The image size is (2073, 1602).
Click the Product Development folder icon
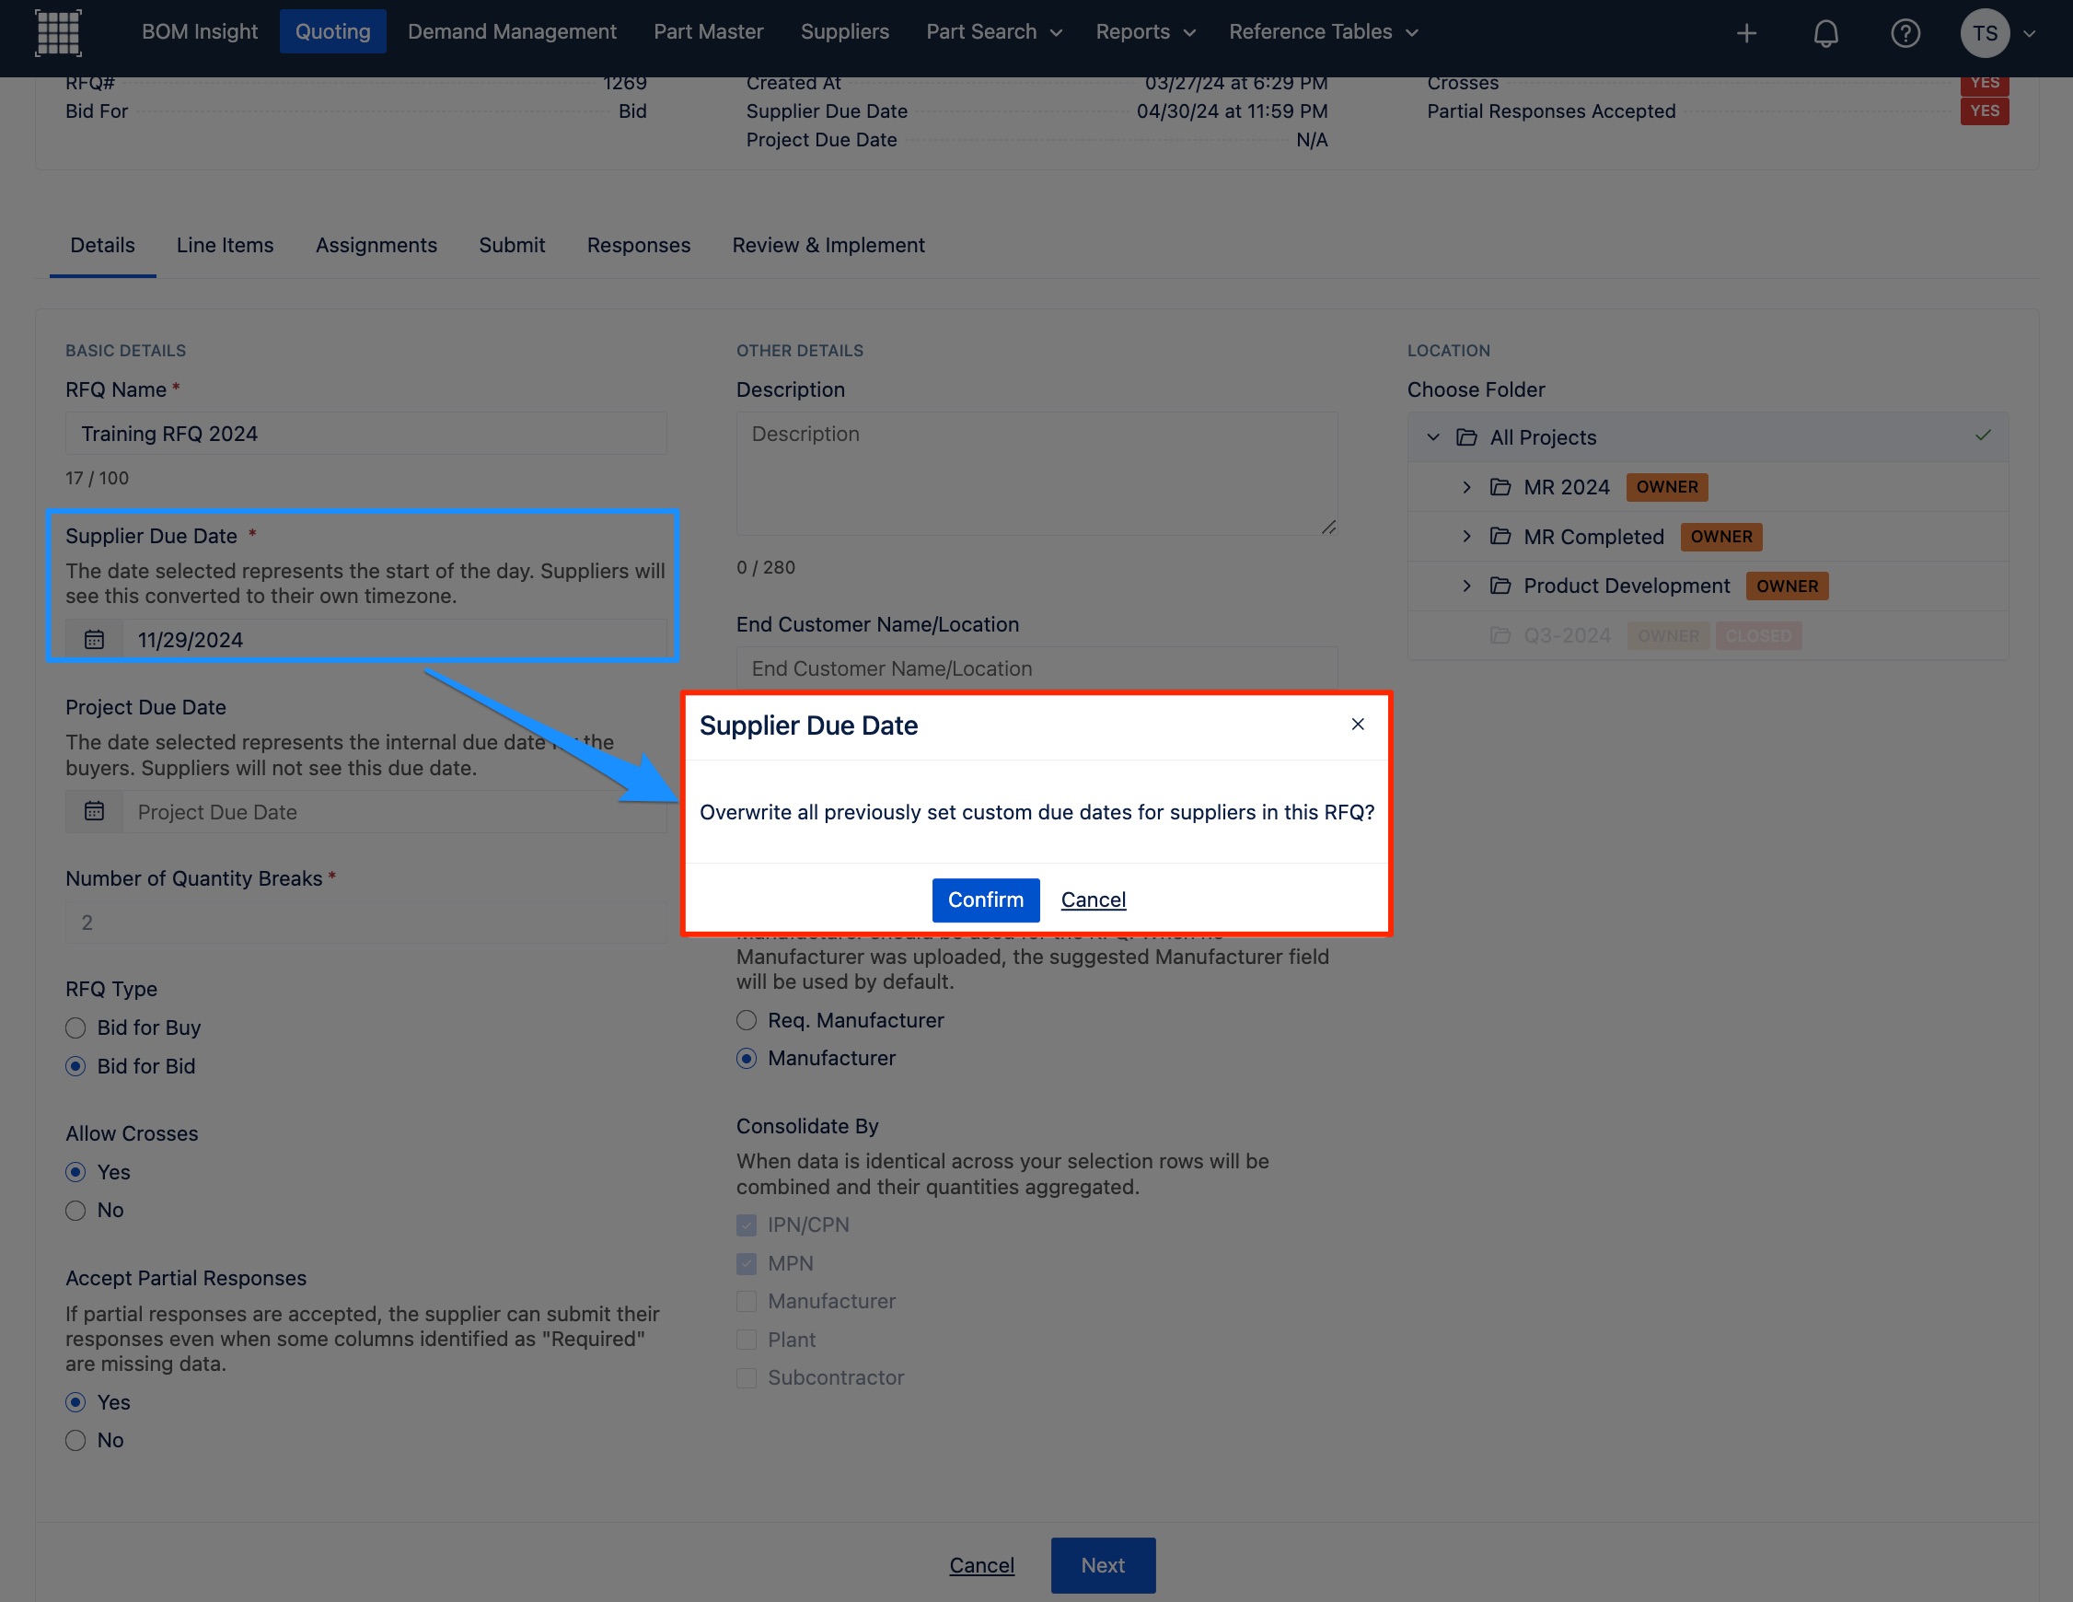pos(1500,585)
